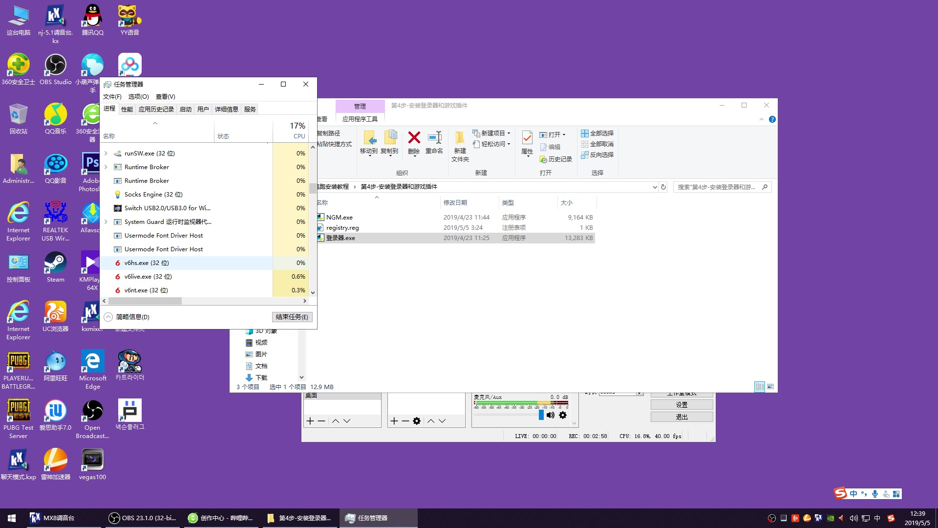Expand the first Runtime Broker row
This screenshot has height=528, width=938.
106,167
